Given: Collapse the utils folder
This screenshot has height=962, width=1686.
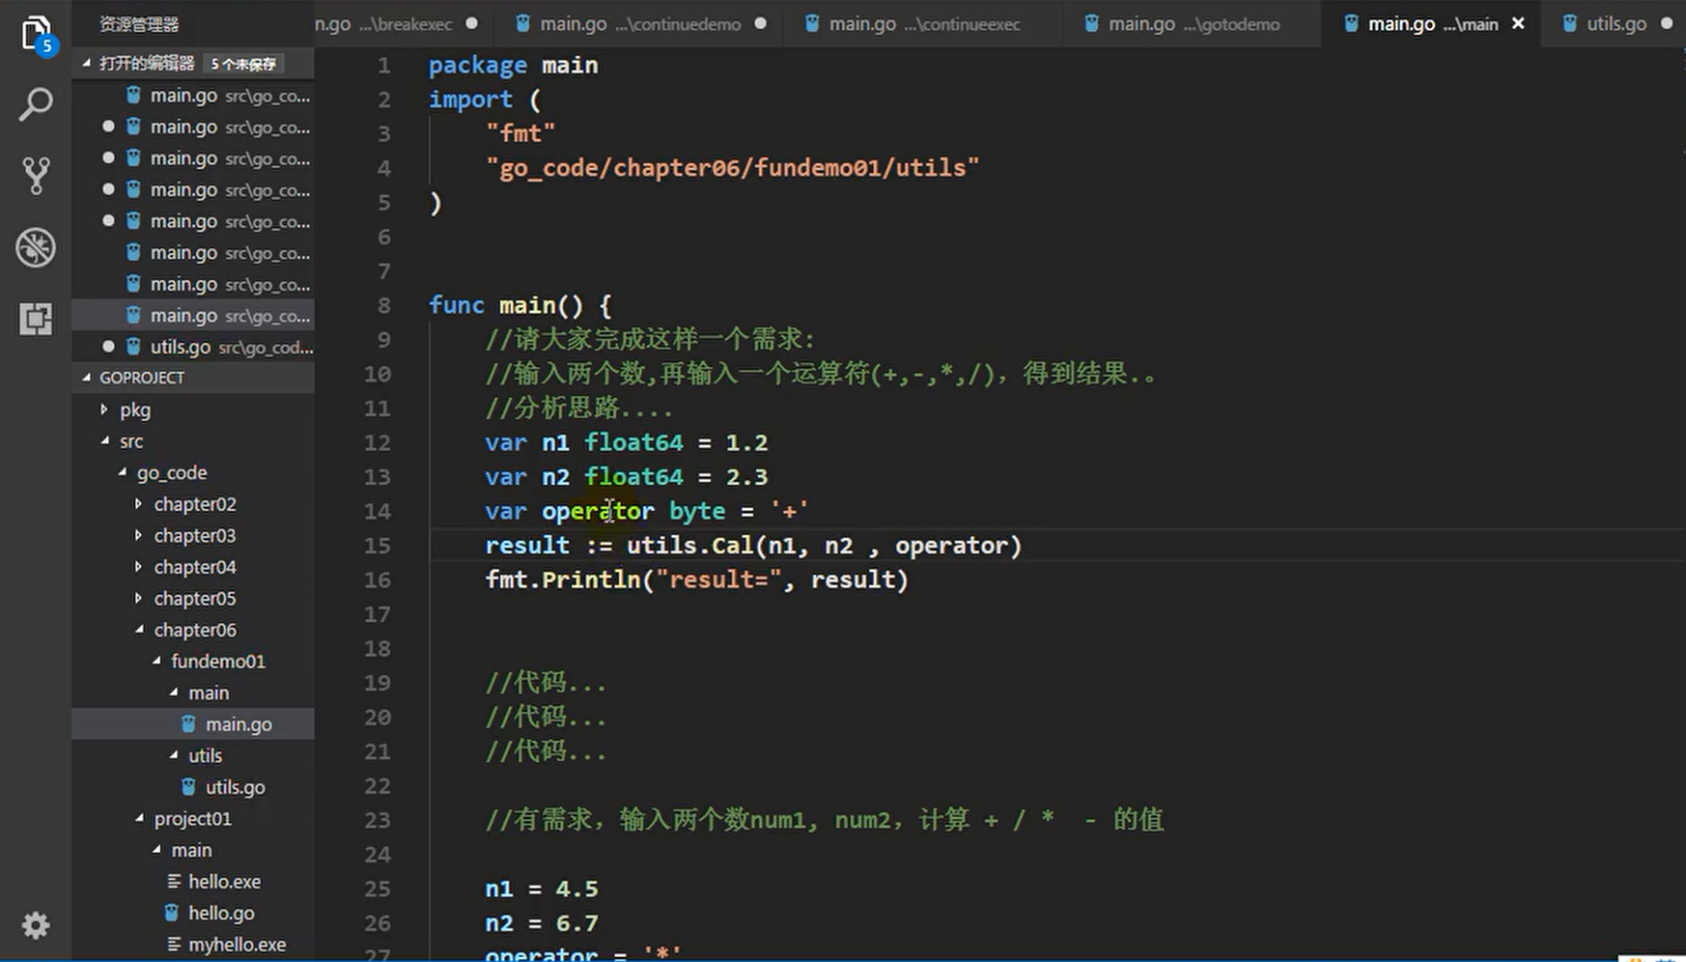Looking at the screenshot, I should [x=173, y=755].
